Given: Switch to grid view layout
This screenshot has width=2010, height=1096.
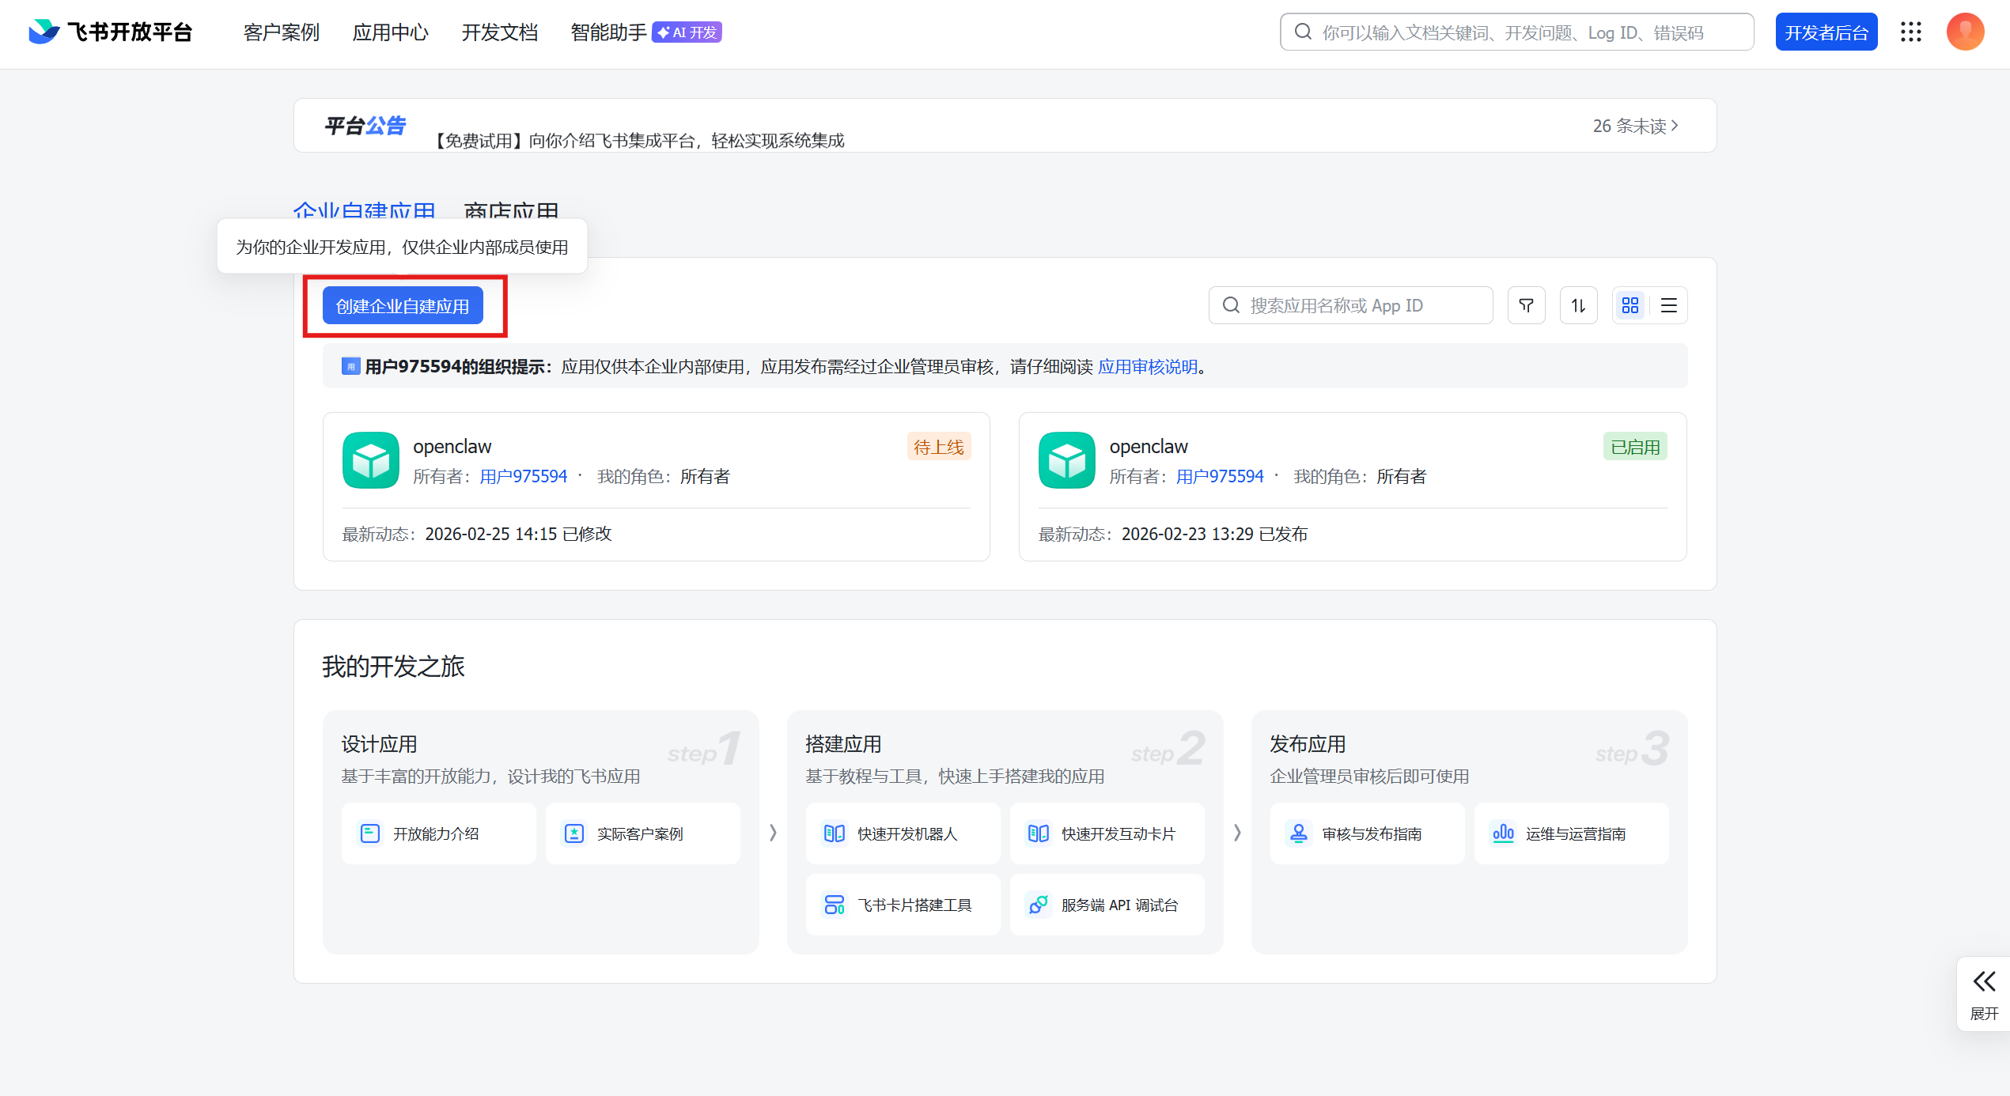Looking at the screenshot, I should (x=1630, y=305).
